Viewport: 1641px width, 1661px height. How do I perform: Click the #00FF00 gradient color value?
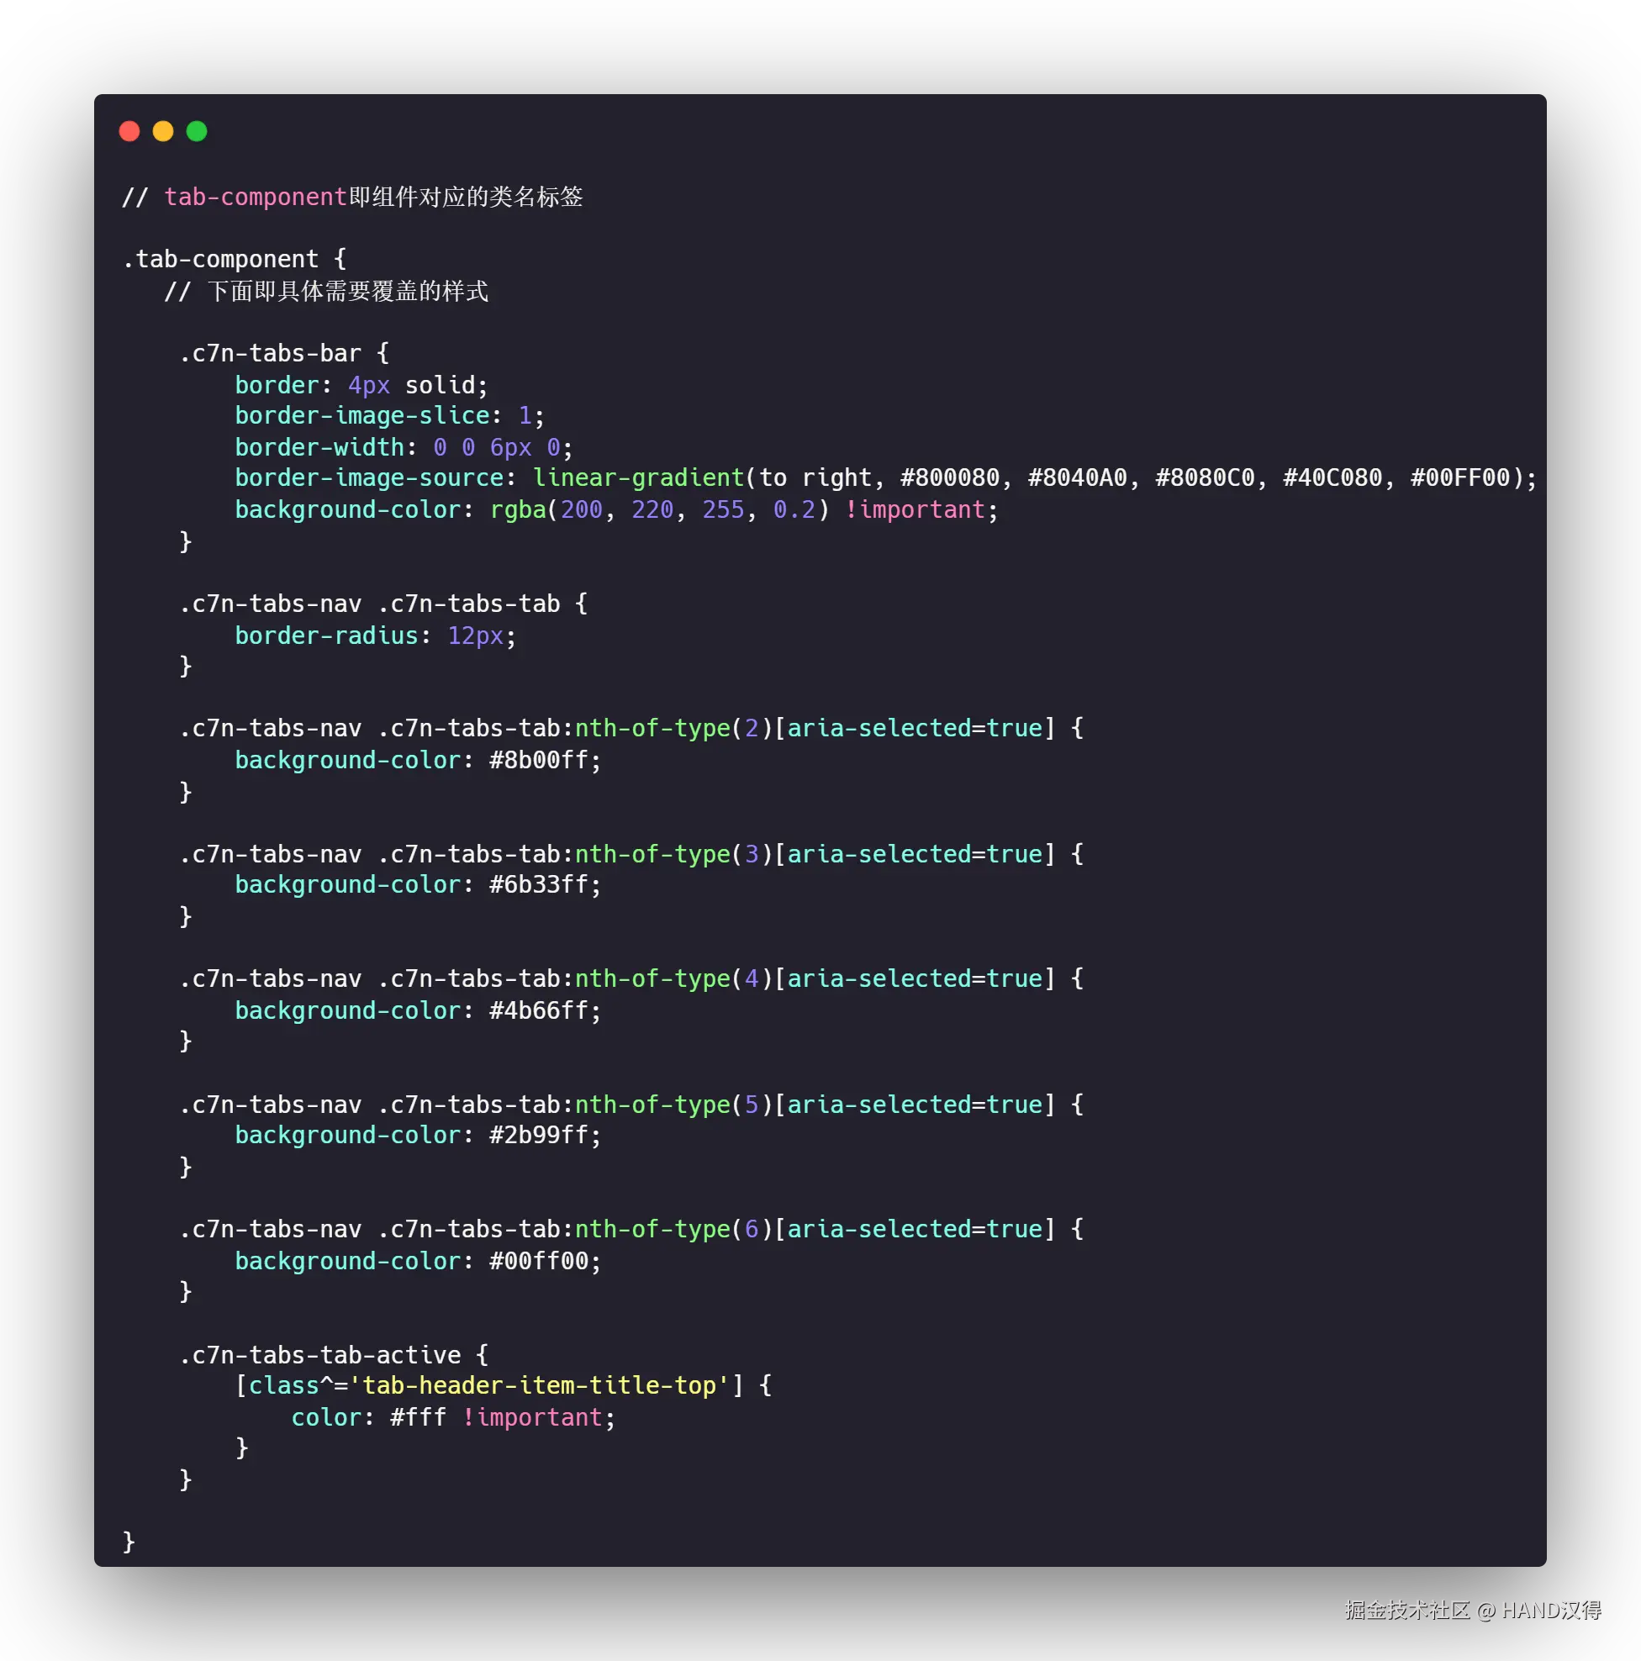point(1459,478)
